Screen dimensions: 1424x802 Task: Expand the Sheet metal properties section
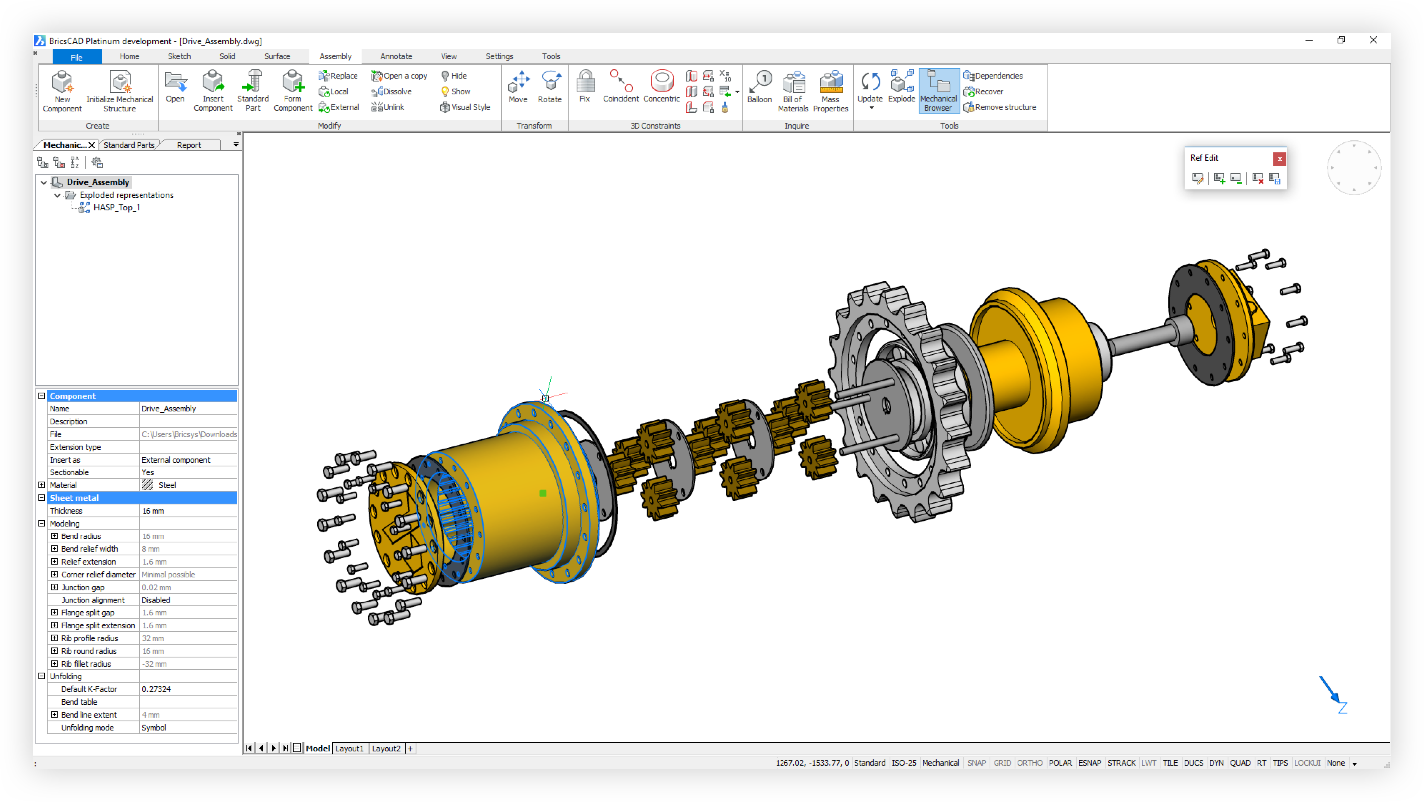click(42, 498)
